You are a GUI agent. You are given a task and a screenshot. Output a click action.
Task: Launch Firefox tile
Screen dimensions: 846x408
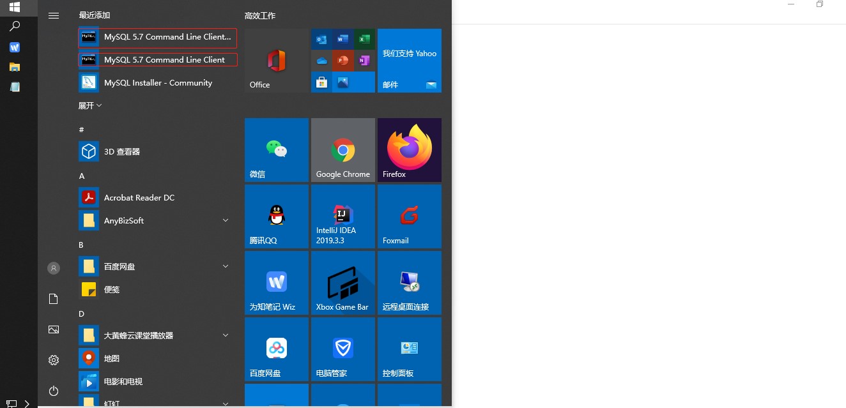[410, 150]
